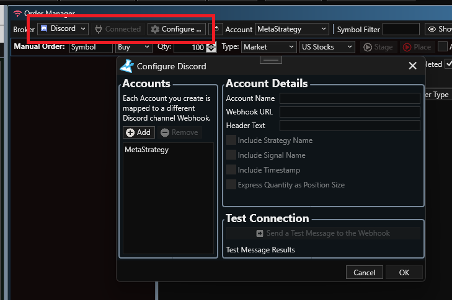Viewport: 452px width, 300px height.
Task: Click the Place order button
Action: point(417,47)
